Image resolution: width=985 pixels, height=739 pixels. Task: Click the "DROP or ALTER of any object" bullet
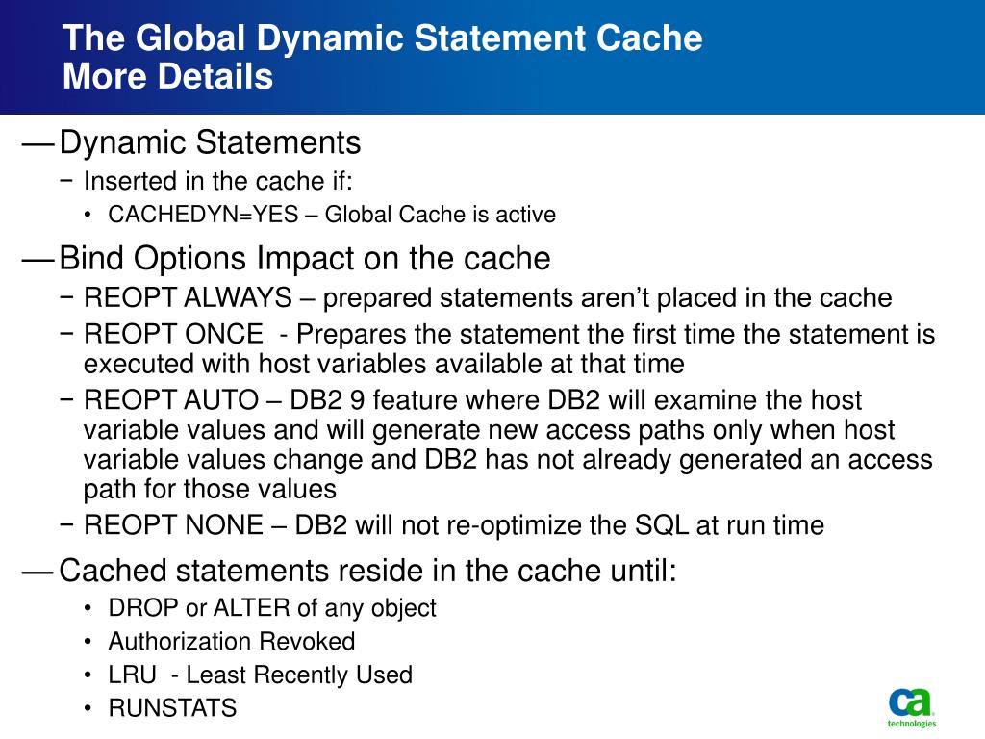point(272,608)
